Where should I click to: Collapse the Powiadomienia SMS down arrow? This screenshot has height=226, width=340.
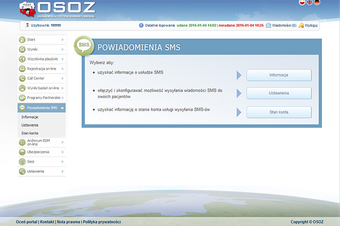[63, 108]
